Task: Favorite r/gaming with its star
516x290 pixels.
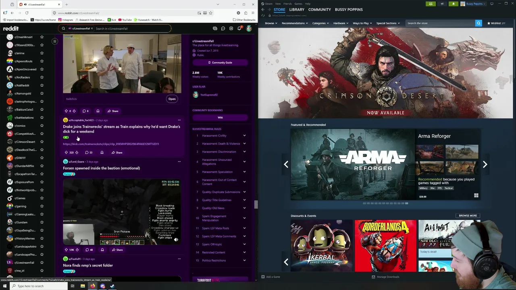Action: (x=42, y=206)
